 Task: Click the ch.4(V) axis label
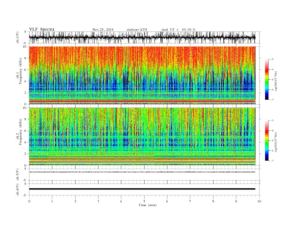pyautogui.click(x=18, y=189)
